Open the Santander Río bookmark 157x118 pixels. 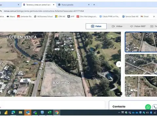(x=25, y=16)
